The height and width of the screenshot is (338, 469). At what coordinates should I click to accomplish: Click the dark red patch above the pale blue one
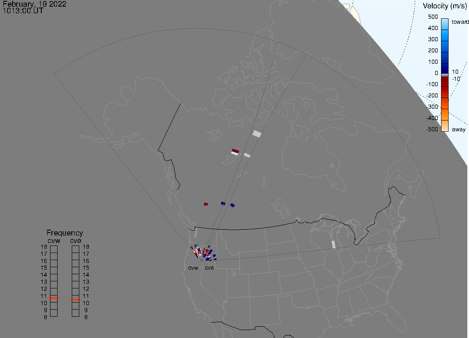point(236,151)
